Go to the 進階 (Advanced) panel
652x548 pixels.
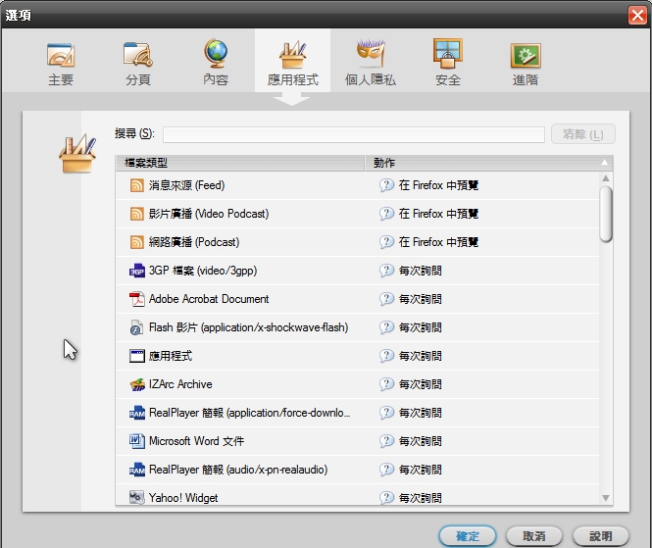pyautogui.click(x=526, y=63)
